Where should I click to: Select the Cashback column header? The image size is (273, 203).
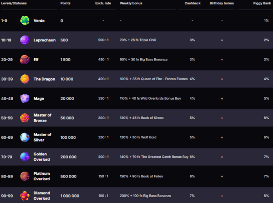(x=192, y=3)
